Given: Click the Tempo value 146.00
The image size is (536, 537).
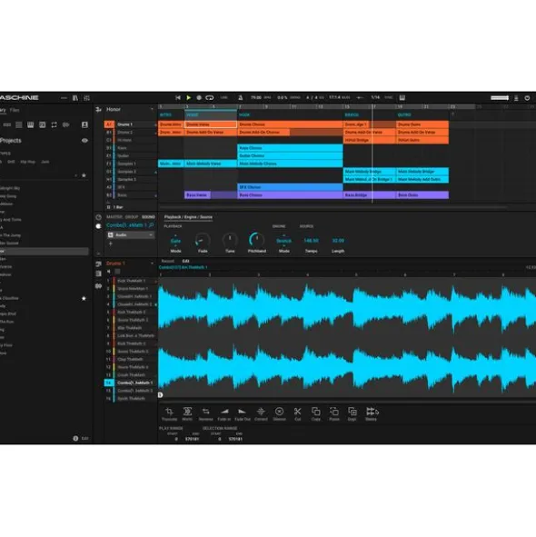Looking at the screenshot, I should pyautogui.click(x=311, y=241).
